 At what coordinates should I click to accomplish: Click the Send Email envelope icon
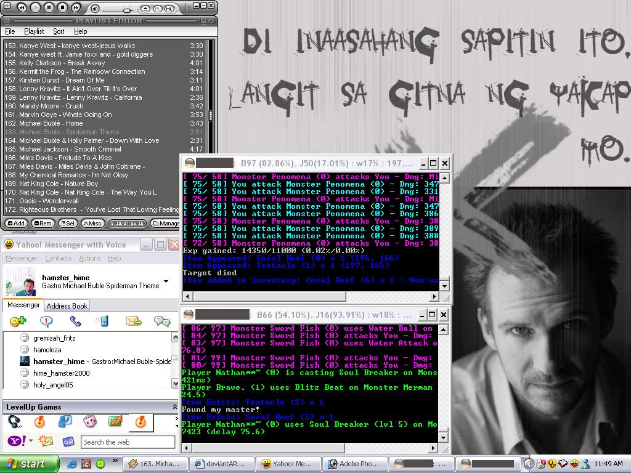pyautogui.click(x=133, y=321)
